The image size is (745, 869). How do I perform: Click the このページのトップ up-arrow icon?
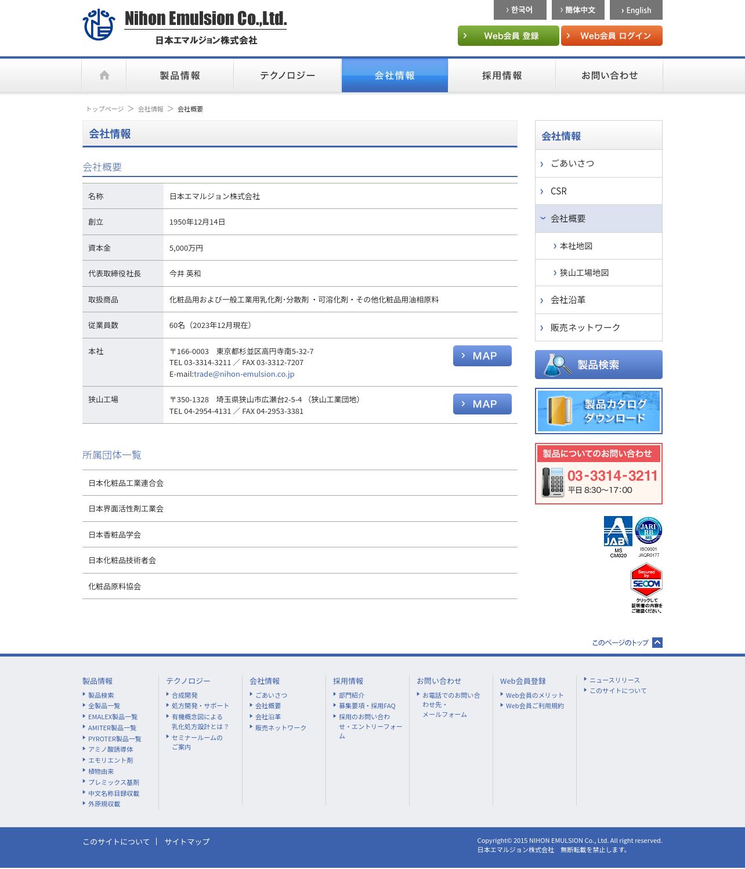click(x=657, y=643)
